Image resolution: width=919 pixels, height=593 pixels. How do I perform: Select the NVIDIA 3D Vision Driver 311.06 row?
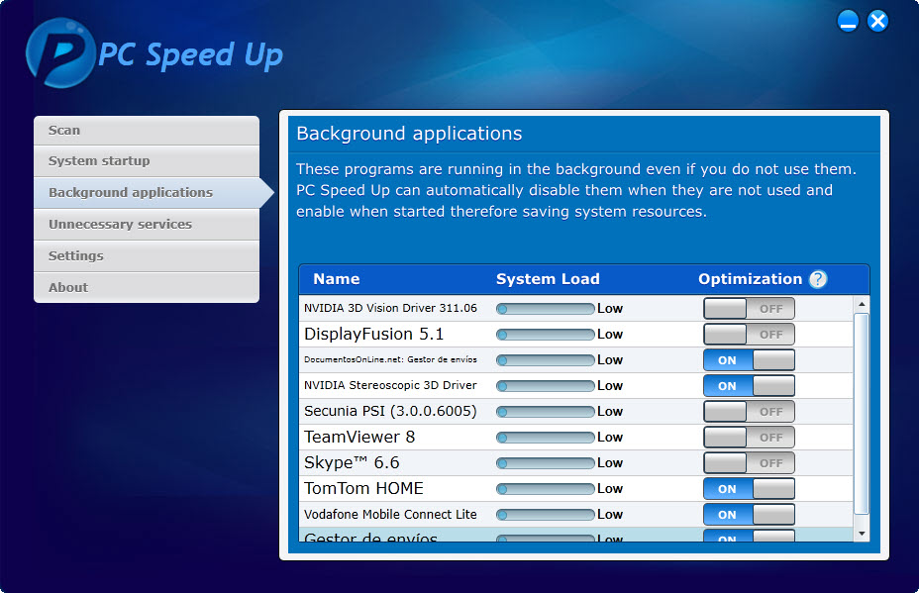pos(576,308)
